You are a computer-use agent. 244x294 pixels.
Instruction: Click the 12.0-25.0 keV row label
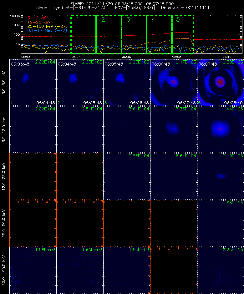click(x=4, y=176)
